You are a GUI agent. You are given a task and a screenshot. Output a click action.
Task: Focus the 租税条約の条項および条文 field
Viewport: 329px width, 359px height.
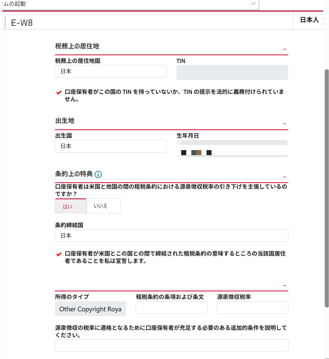pyautogui.click(x=172, y=307)
